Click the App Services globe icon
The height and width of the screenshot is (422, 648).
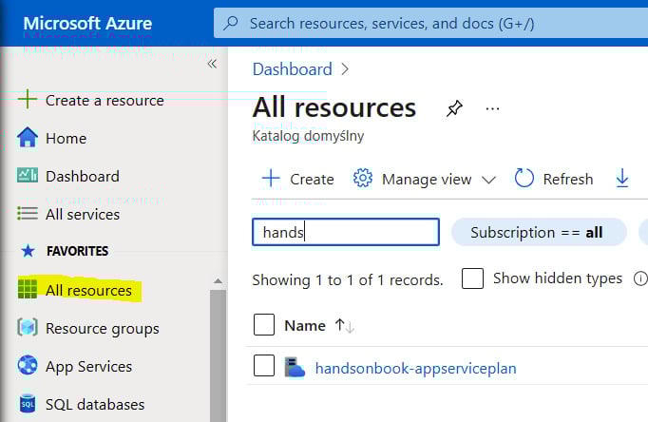[x=28, y=365]
